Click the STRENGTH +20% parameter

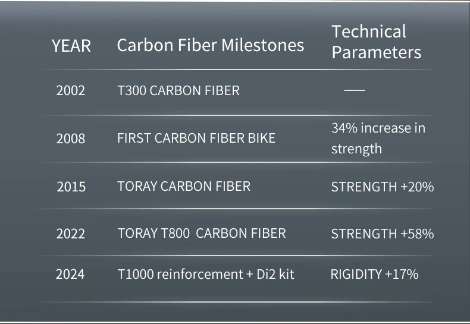(x=382, y=187)
